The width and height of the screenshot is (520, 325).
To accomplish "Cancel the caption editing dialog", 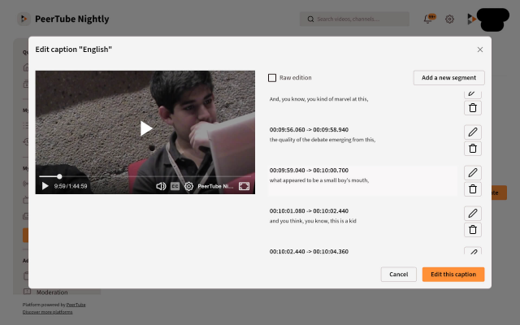I will [398, 275].
